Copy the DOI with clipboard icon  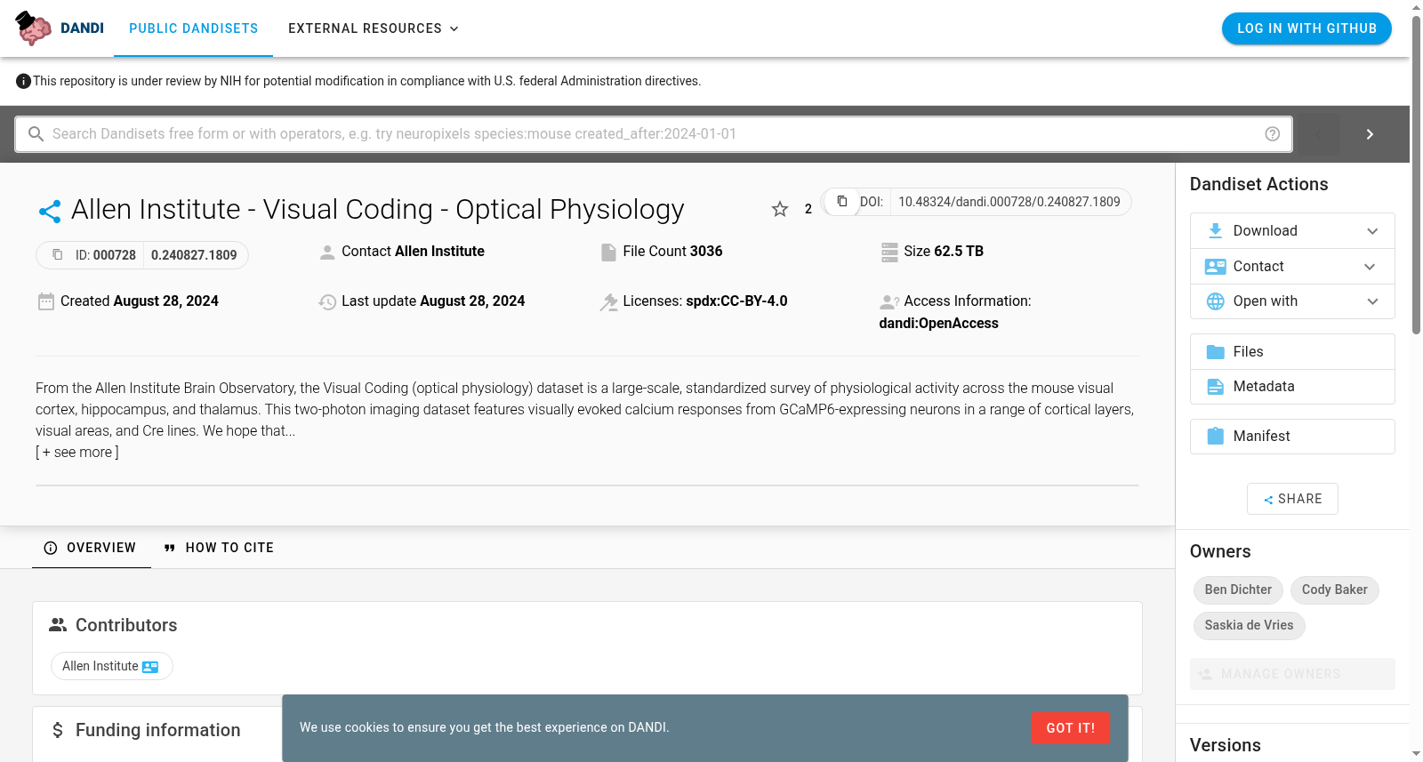[841, 201]
